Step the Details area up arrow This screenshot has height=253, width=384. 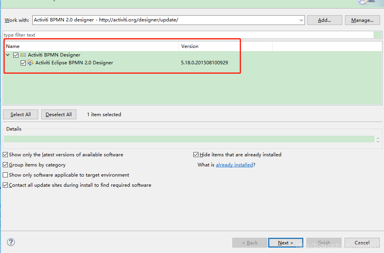pos(378,138)
